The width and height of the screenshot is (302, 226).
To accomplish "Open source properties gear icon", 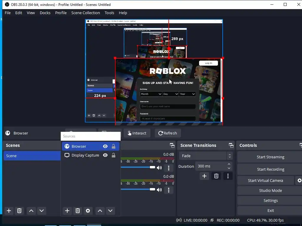I will click(x=88, y=211).
